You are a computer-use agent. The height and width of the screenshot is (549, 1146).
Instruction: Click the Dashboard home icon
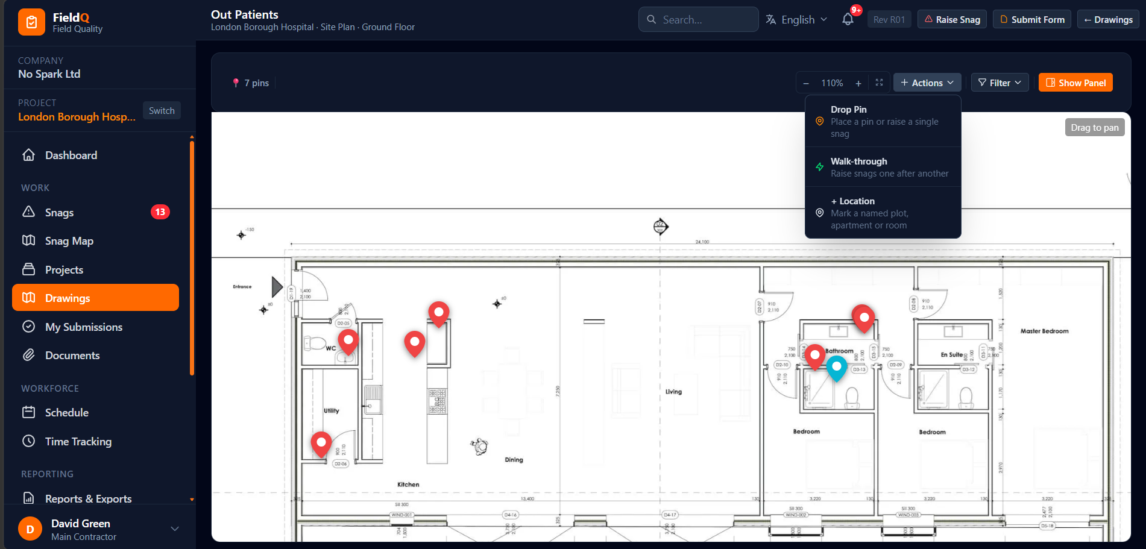pyautogui.click(x=28, y=155)
